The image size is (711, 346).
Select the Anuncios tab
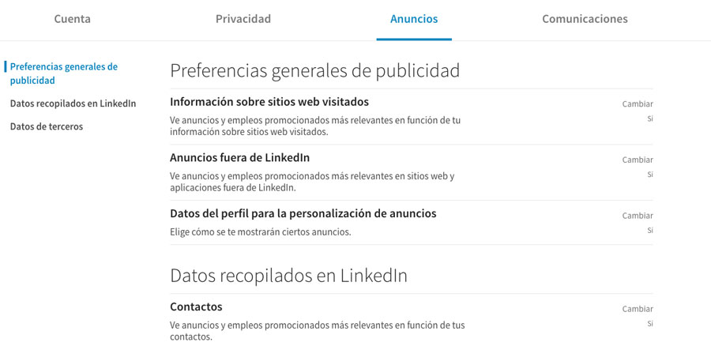pos(414,19)
